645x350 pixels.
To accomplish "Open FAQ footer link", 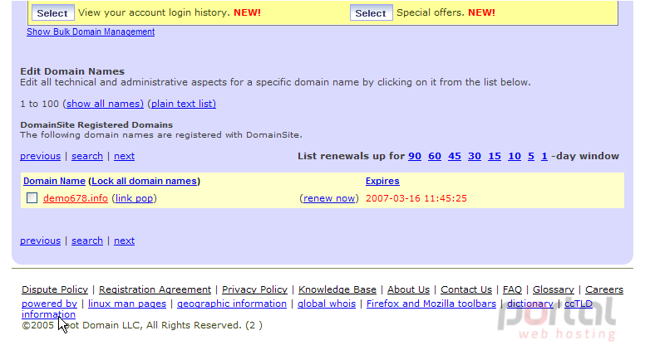I will pyautogui.click(x=512, y=289).
